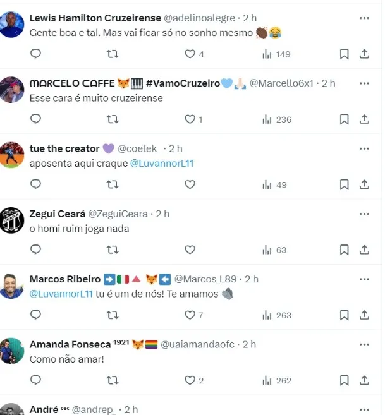
Task: Open more options menu on Zegui Ceará's tweet
Action: (x=364, y=214)
